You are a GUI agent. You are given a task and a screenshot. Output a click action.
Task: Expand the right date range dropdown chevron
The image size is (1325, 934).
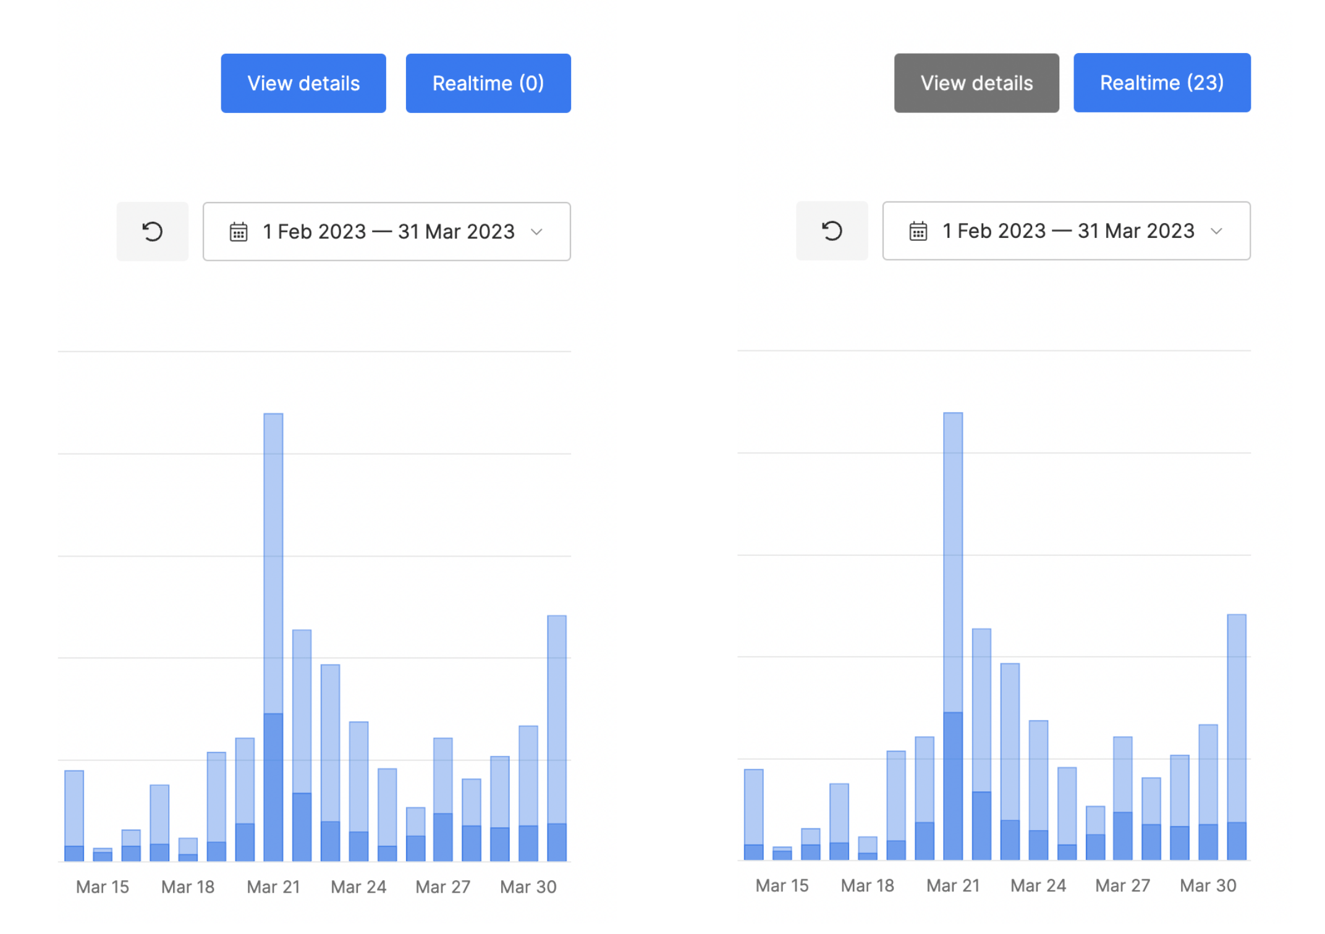1217,230
